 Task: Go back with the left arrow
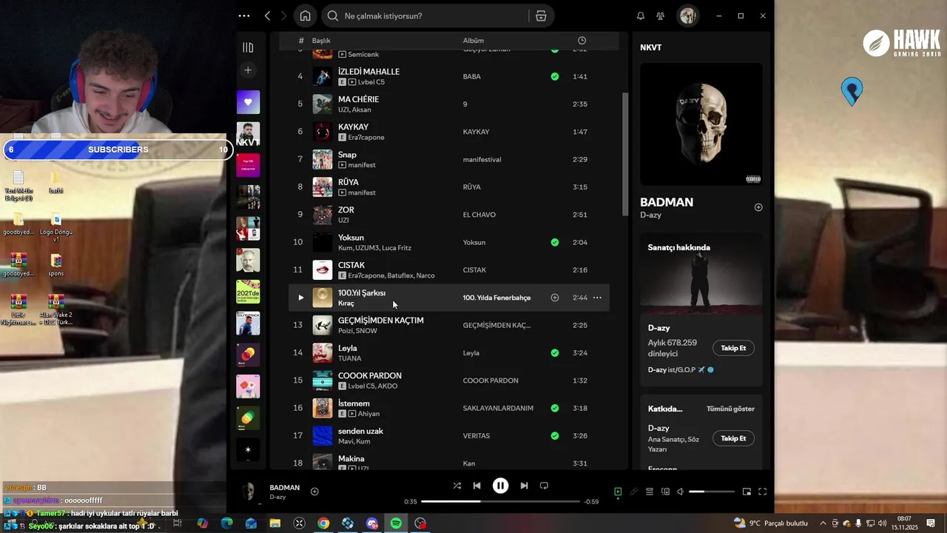[267, 16]
